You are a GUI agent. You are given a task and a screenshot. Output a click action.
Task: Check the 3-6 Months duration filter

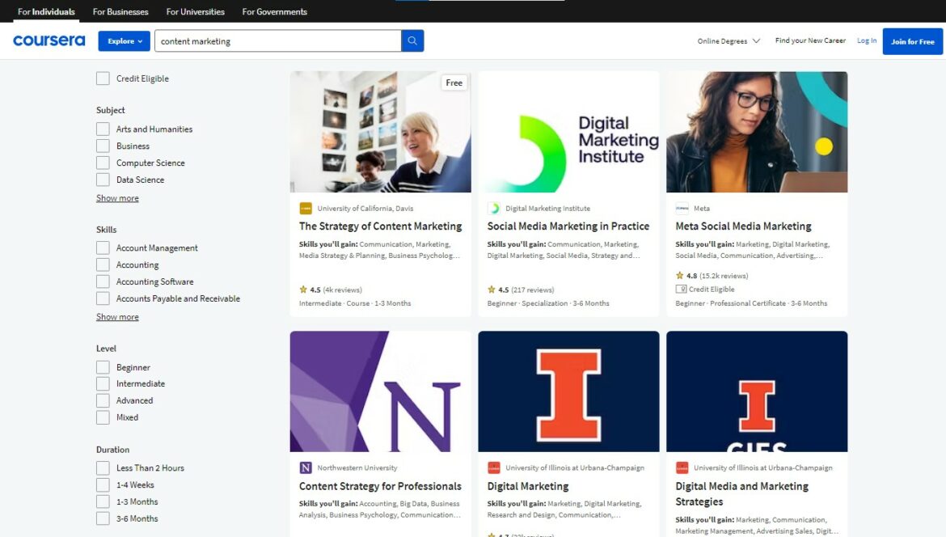tap(103, 519)
